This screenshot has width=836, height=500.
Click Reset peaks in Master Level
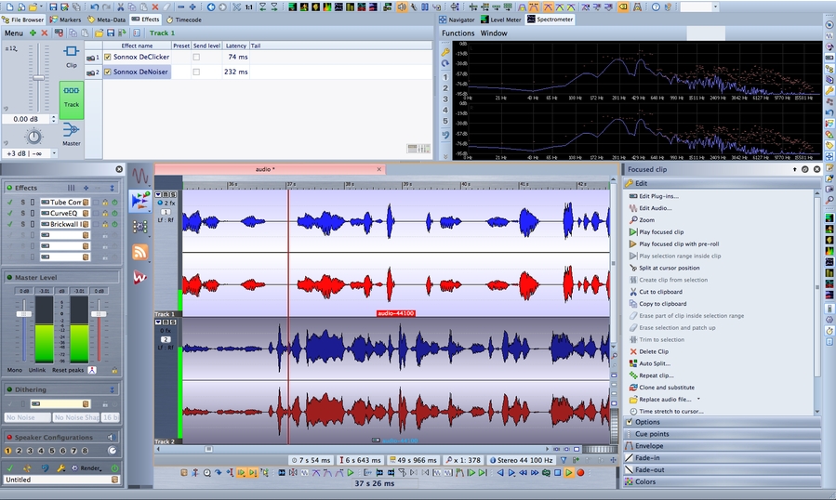click(68, 370)
